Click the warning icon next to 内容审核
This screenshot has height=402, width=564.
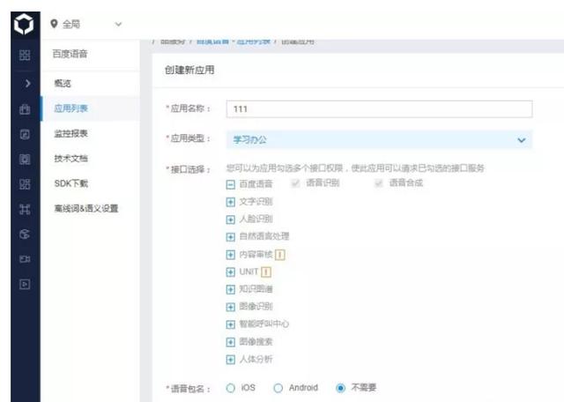(280, 255)
